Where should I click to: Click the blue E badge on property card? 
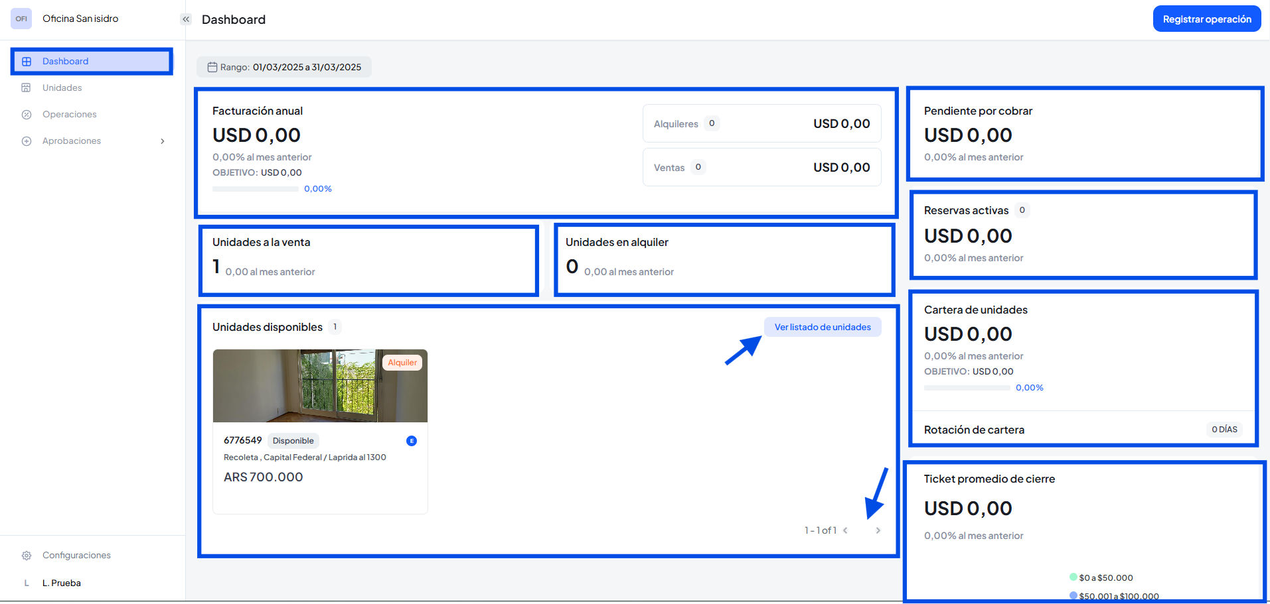(412, 441)
